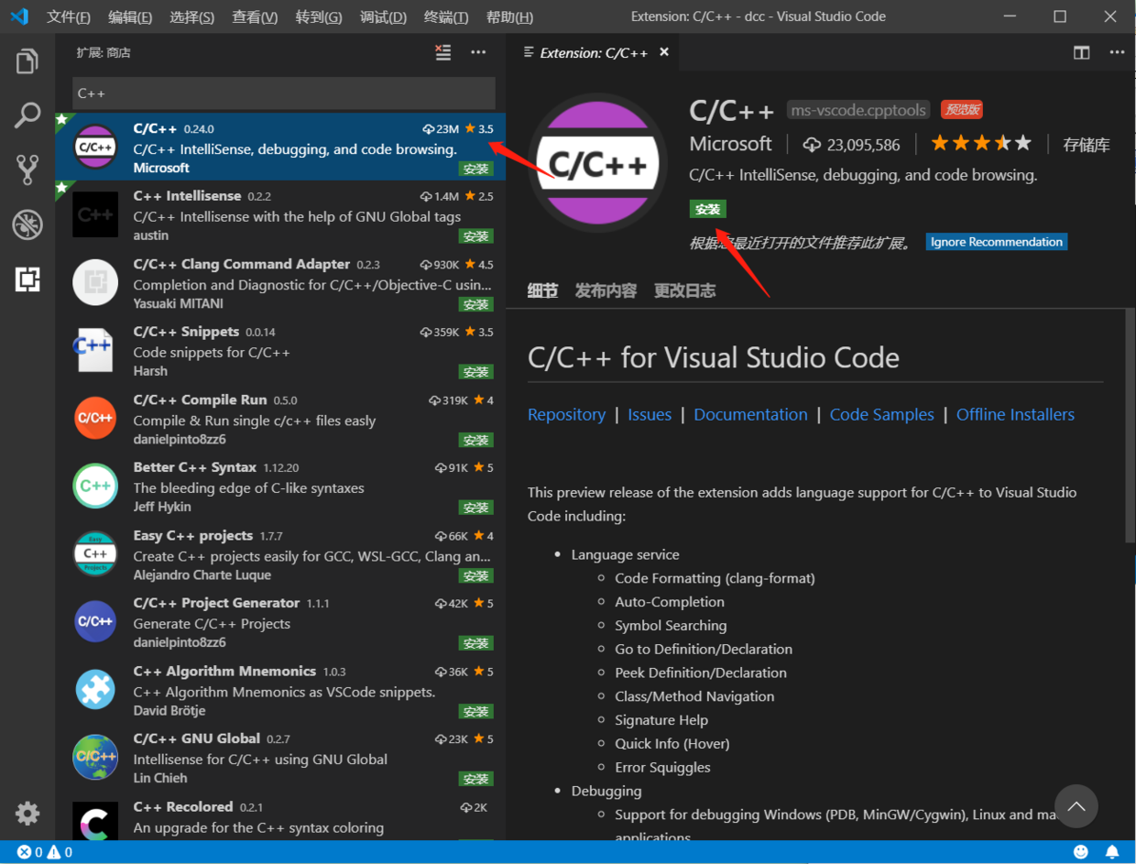Viewport: 1136px width, 864px height.
Task: Open the Search view in activity bar
Action: point(27,115)
